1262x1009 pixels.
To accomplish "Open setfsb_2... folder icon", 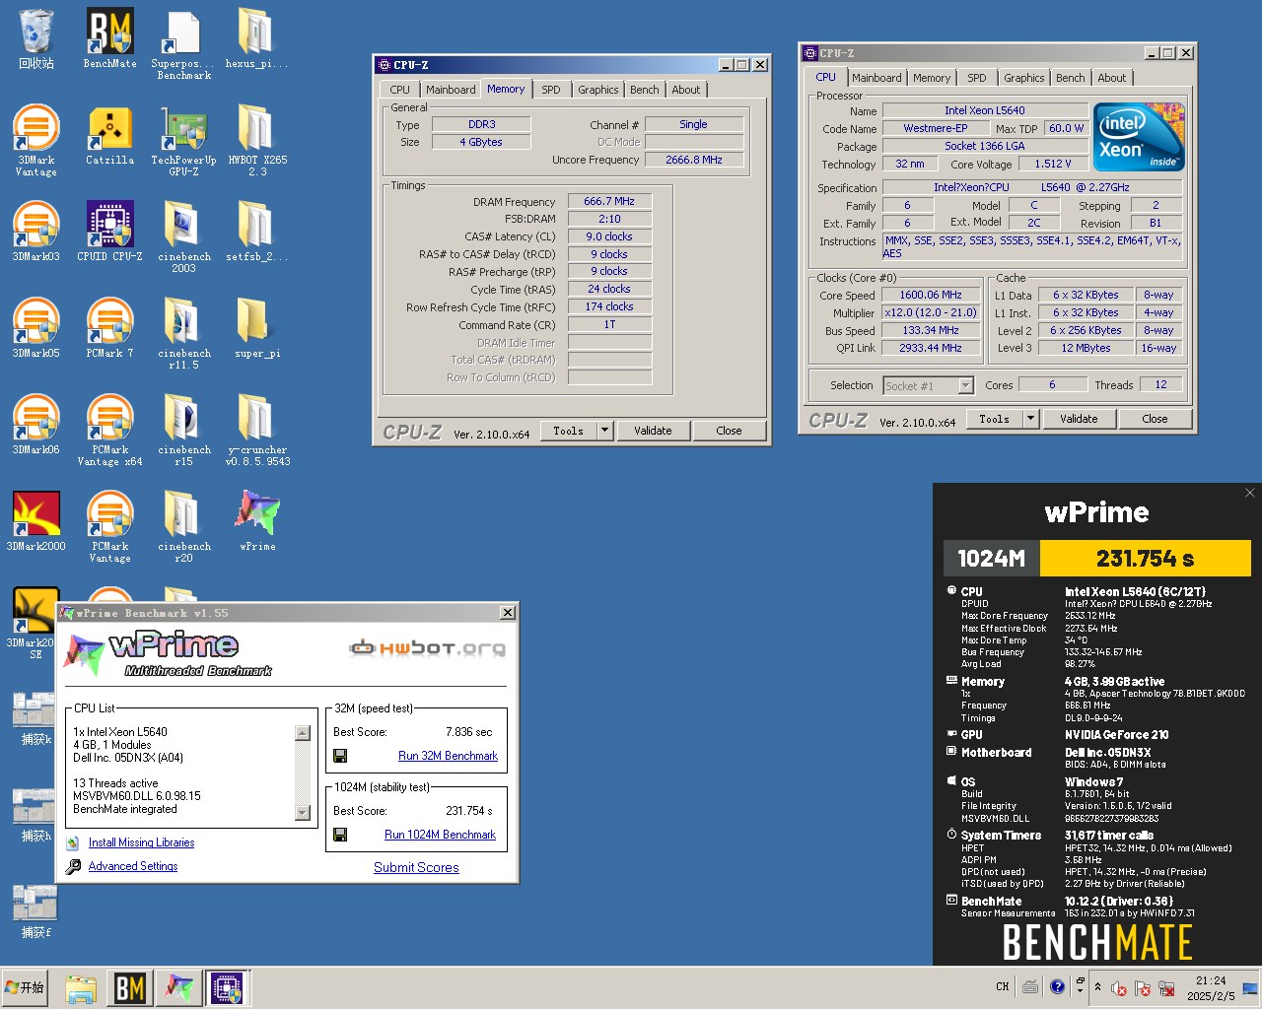I will (256, 233).
